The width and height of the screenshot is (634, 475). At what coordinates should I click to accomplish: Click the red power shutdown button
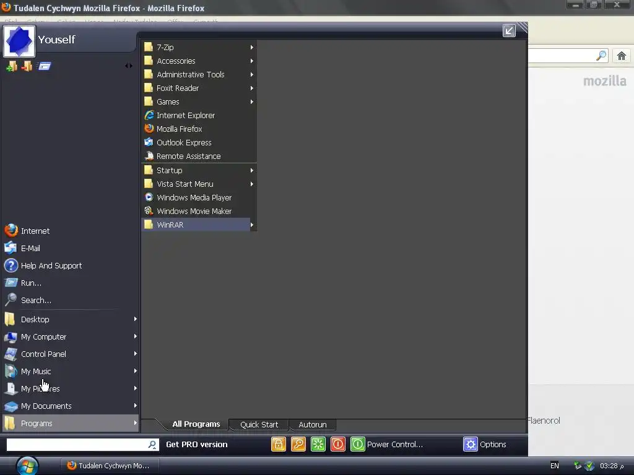pos(337,444)
